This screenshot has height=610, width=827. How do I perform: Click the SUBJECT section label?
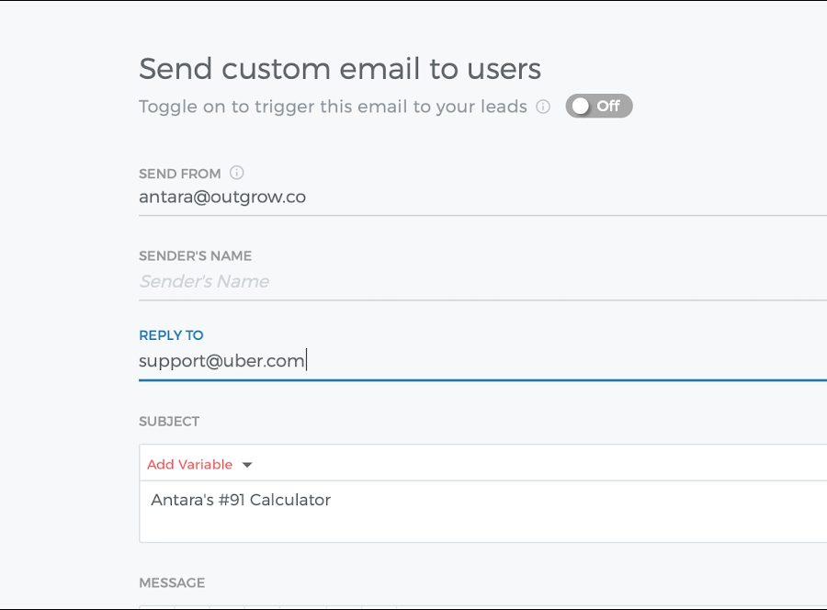coord(169,422)
